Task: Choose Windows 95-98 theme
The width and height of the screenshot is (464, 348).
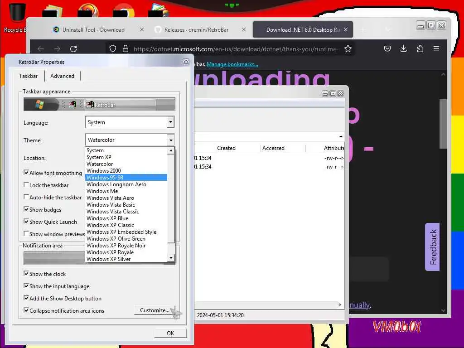Action: 126,178
